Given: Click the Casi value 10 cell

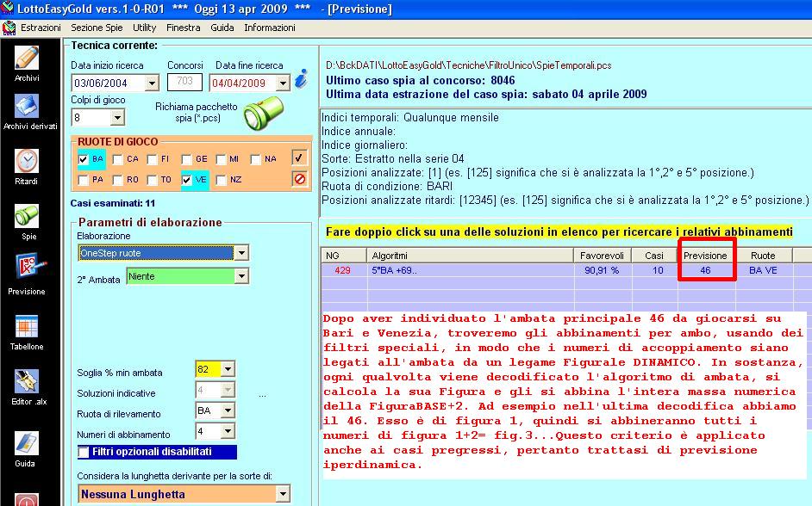Looking at the screenshot, I should coord(654,270).
